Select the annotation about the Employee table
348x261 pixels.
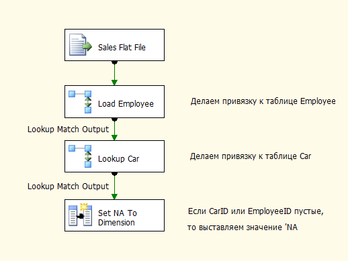[263, 101]
